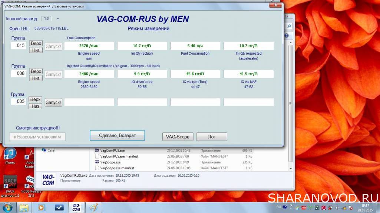The width and height of the screenshot is (380, 213).
Task: Click the Сделано, Возврат button
Action: pos(117,136)
